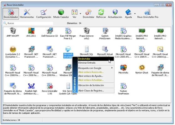Select Revo Uninstaller 1.93 entry
This screenshot has height=125, width=175.
click(50, 89)
